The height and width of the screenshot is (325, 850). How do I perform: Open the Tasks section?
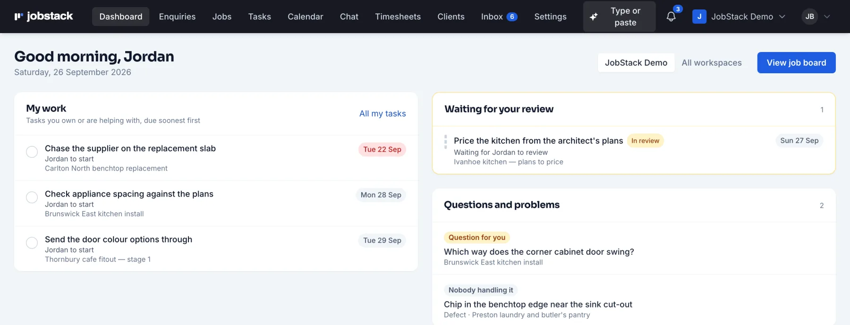pyautogui.click(x=260, y=17)
